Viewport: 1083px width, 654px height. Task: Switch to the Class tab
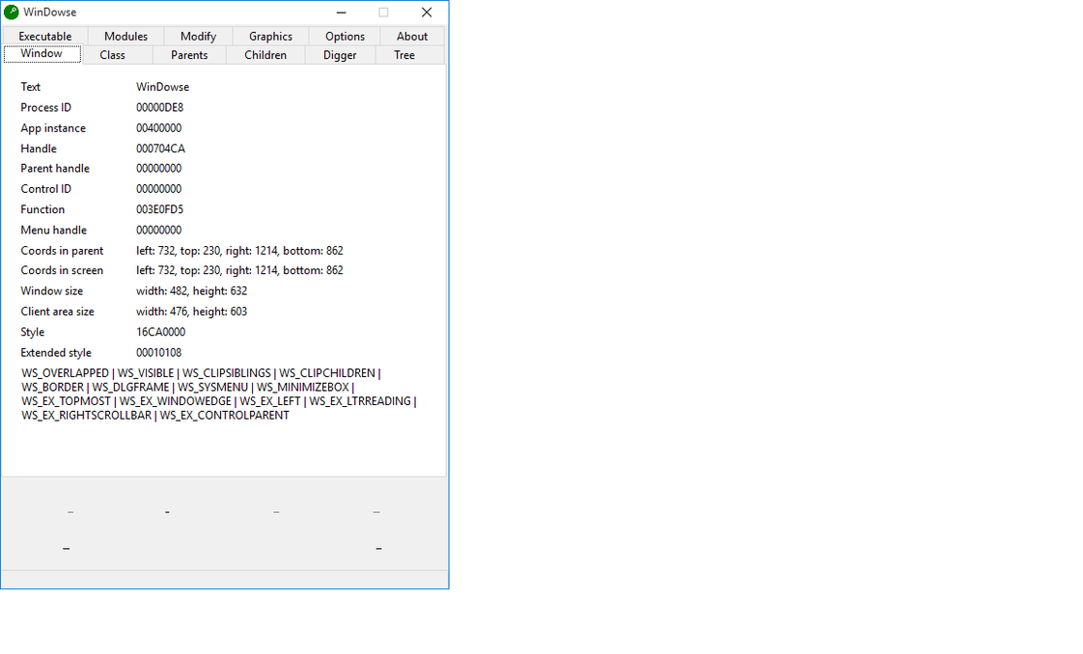112,55
